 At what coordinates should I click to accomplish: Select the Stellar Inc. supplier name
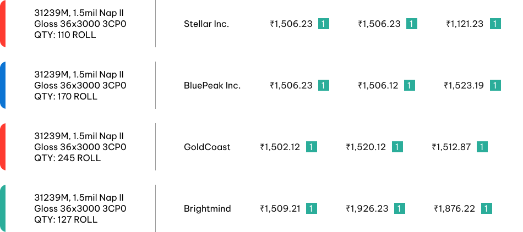pyautogui.click(x=206, y=24)
